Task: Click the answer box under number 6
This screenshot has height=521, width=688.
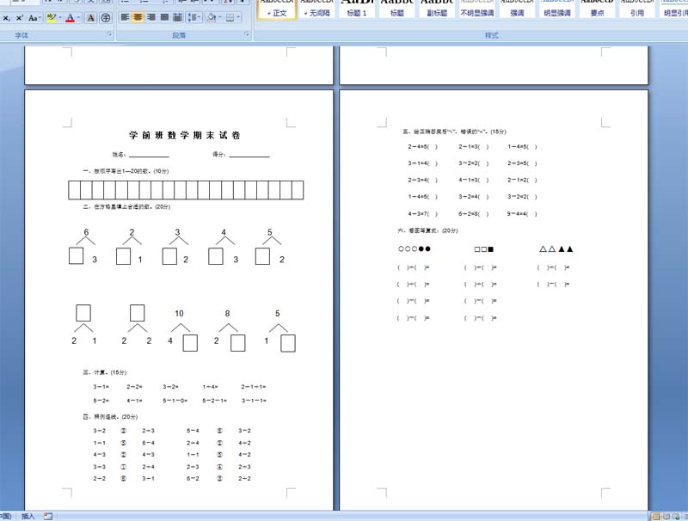Action: point(77,256)
